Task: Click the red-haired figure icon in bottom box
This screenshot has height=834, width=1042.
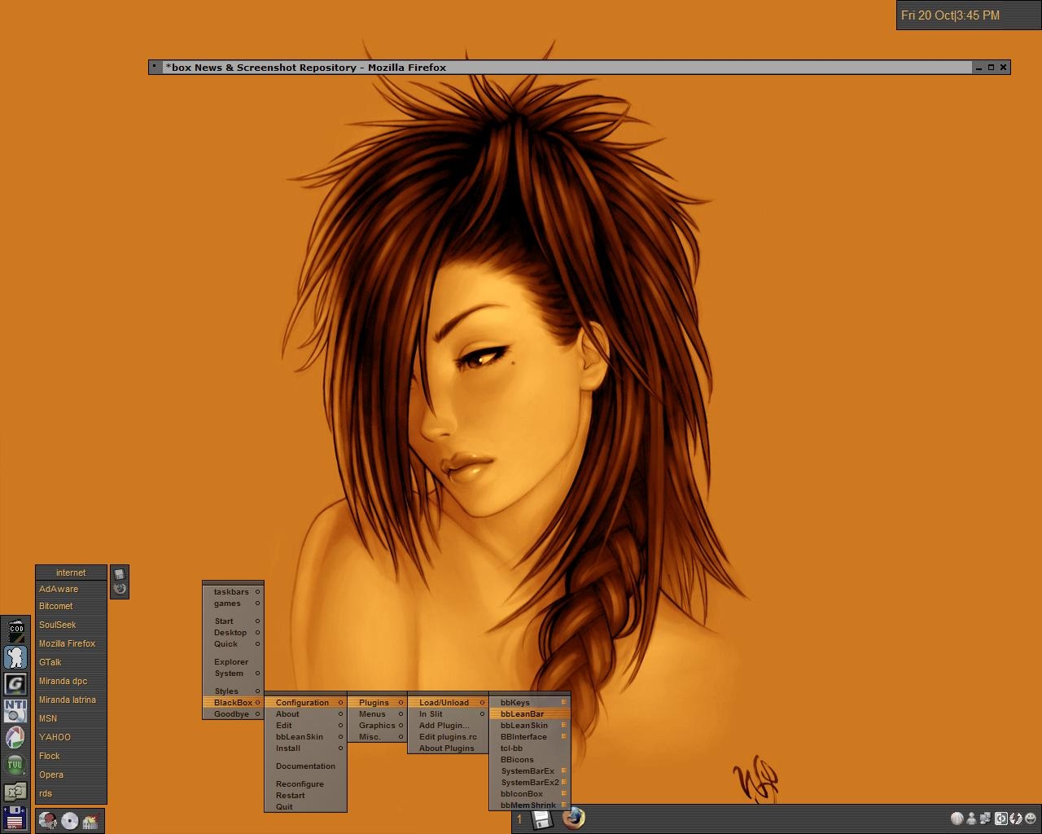Action: (48, 820)
